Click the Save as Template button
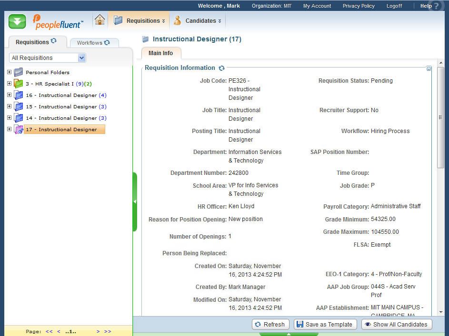This screenshot has width=449, height=336. click(x=325, y=325)
